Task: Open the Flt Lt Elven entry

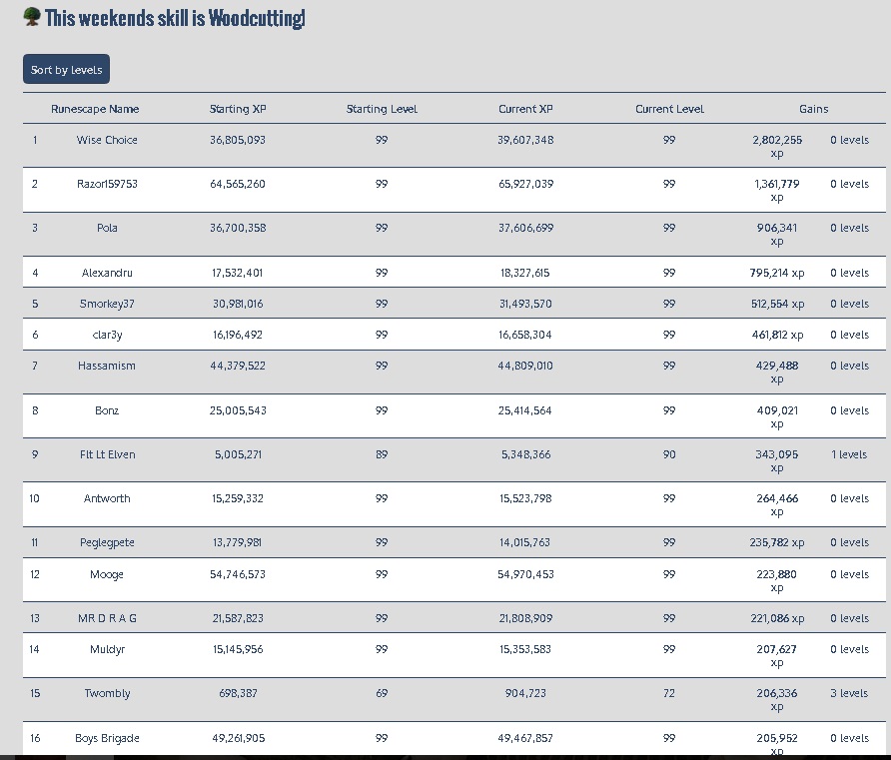Action: (x=107, y=454)
